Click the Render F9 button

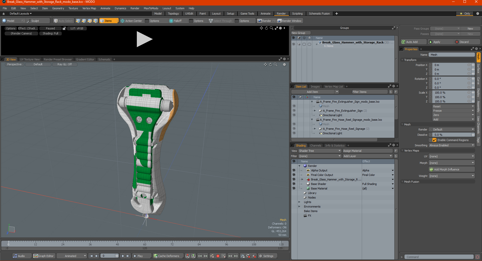266,21
